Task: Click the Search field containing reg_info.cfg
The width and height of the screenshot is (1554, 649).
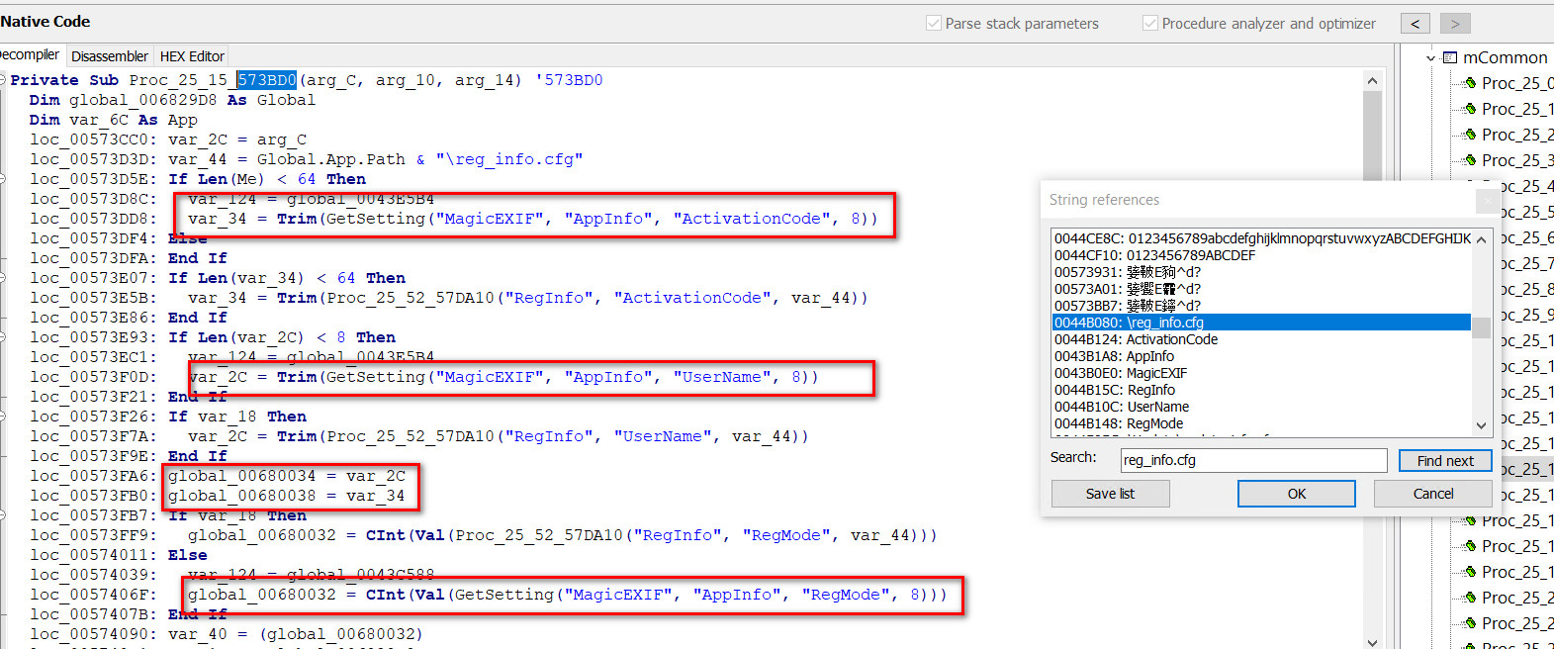Action: [1252, 460]
